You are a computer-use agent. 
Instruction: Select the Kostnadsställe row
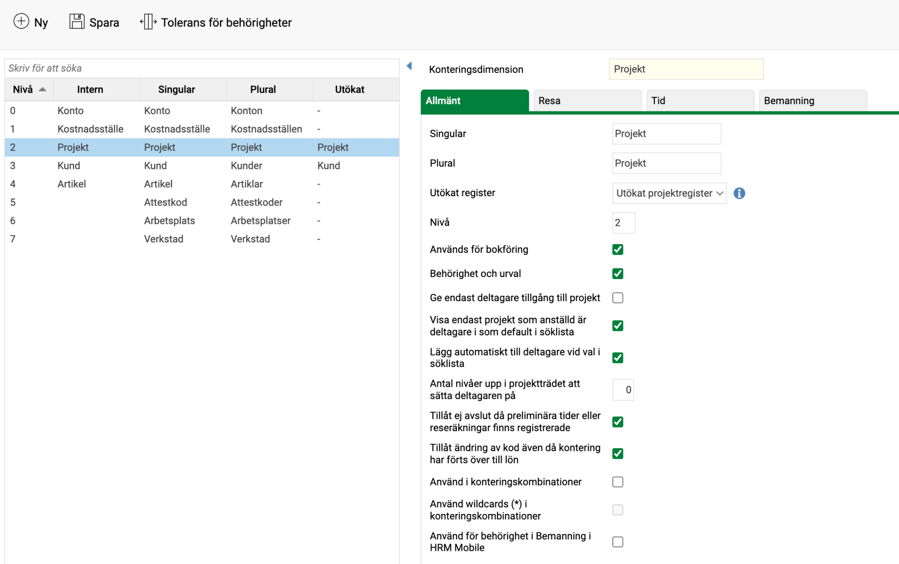click(202, 129)
